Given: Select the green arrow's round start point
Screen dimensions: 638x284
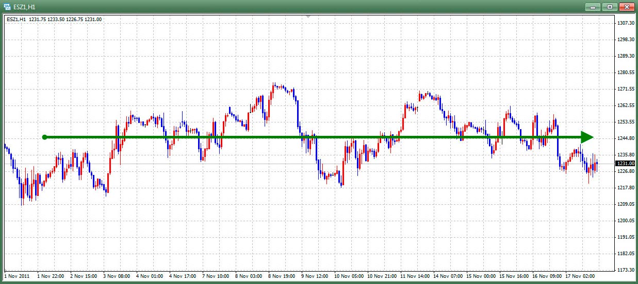Looking at the screenshot, I should coord(44,137).
